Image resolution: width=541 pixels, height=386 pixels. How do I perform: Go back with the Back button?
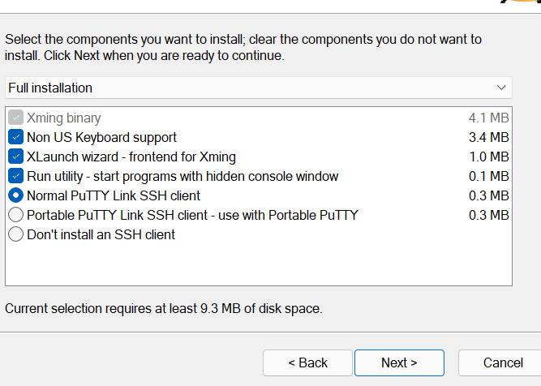pyautogui.click(x=307, y=362)
